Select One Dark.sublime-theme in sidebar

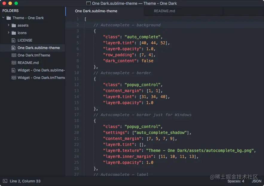(33, 48)
